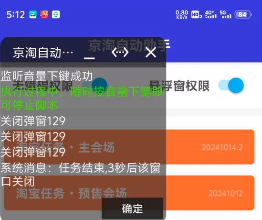This screenshot has height=220, width=262.
Task: Tap the battery 84 indicator
Action: [x=243, y=14]
